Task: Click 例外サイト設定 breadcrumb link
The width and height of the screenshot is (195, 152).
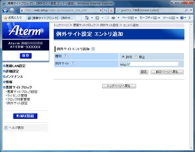Action: tap(109, 25)
